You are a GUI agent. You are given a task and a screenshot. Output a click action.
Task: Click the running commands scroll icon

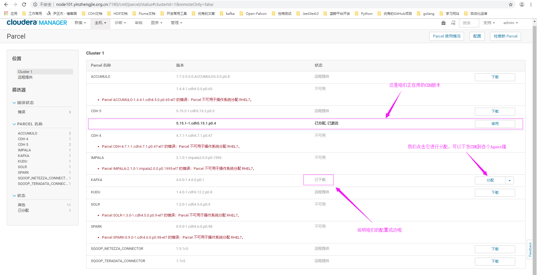[x=453, y=23]
